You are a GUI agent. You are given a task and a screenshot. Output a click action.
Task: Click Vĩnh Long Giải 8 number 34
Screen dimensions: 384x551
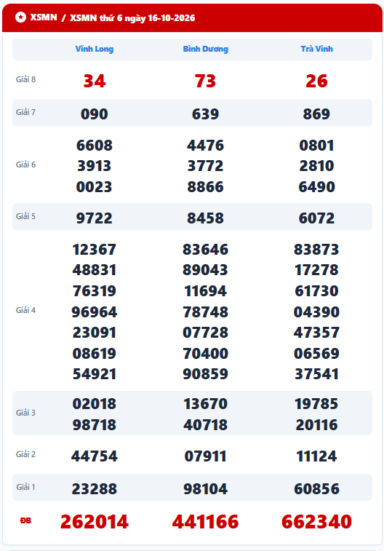[95, 81]
